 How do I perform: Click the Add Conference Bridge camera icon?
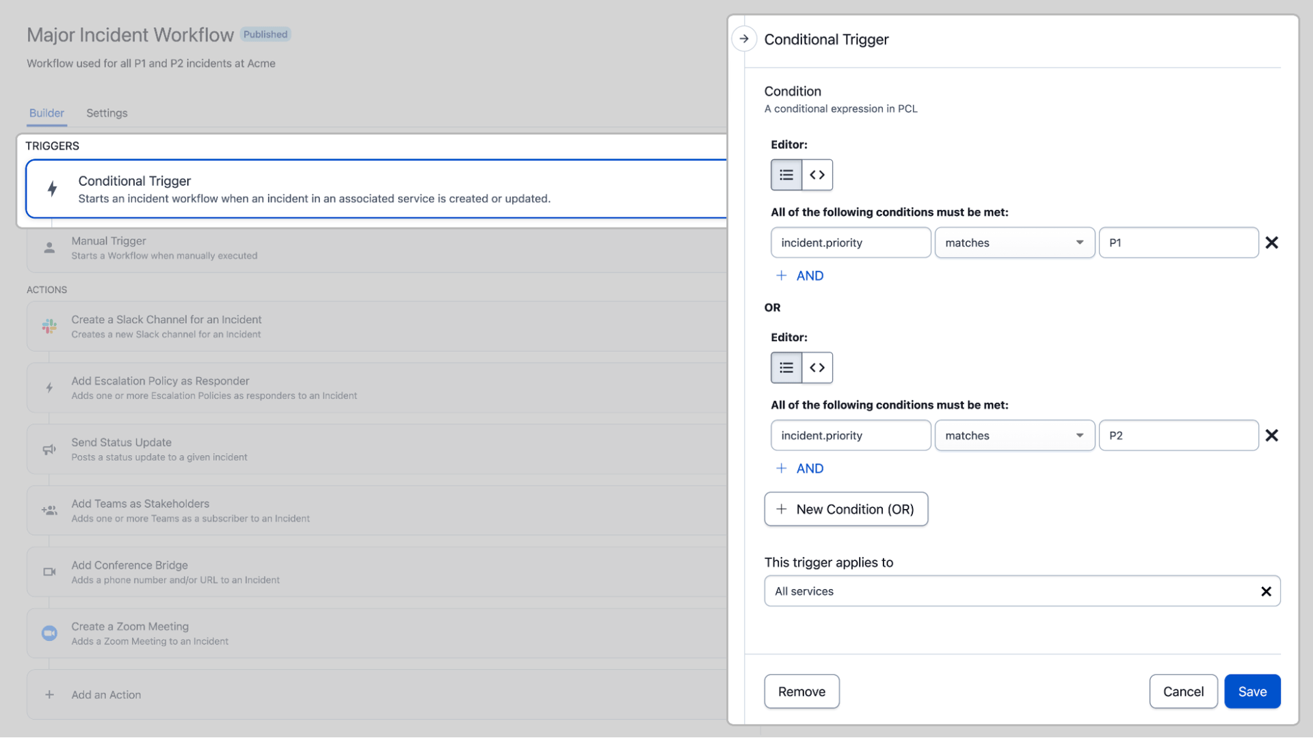49,571
